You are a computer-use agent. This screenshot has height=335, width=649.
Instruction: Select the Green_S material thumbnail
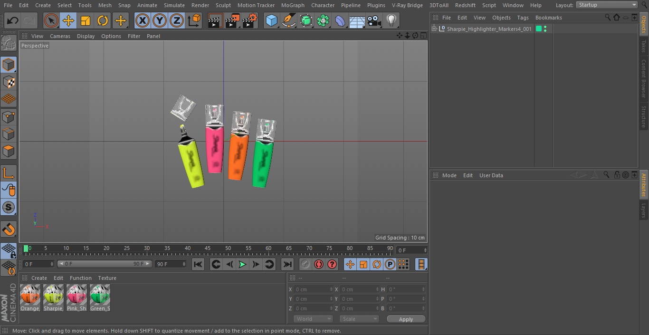(x=100, y=298)
